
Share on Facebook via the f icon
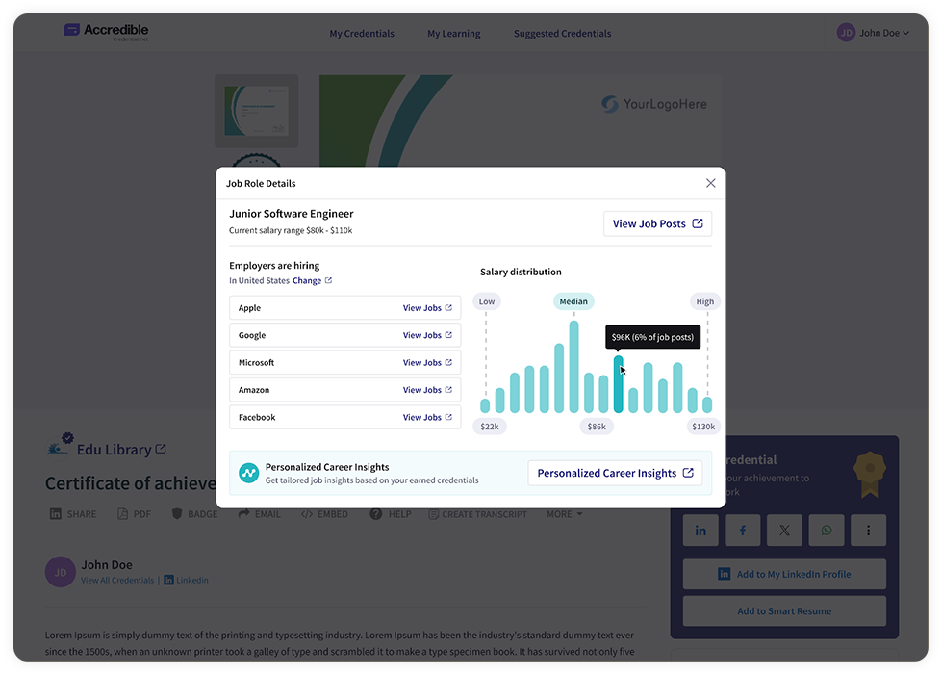743,531
